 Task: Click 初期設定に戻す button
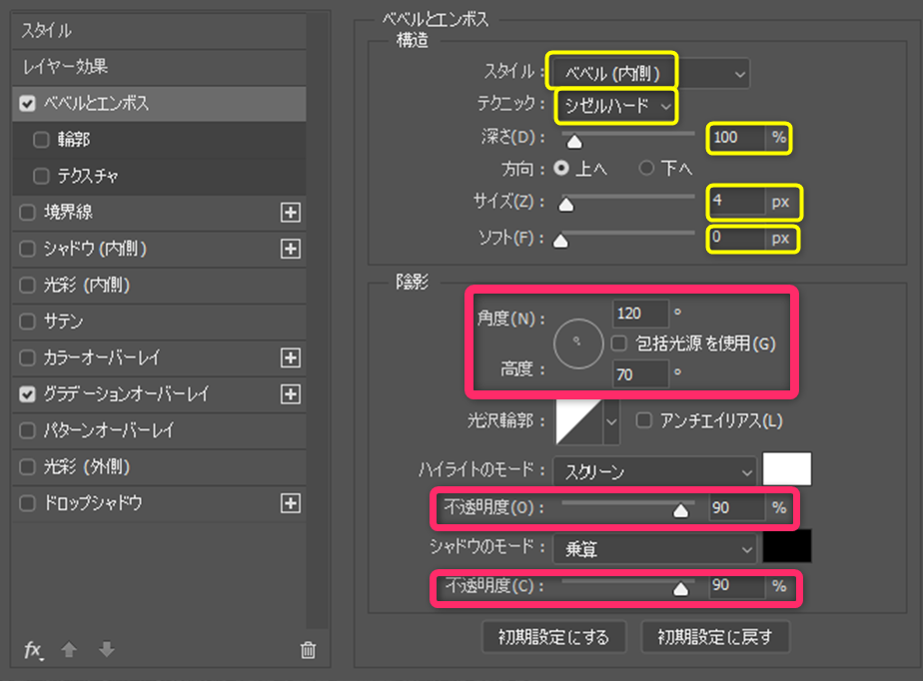(x=714, y=637)
